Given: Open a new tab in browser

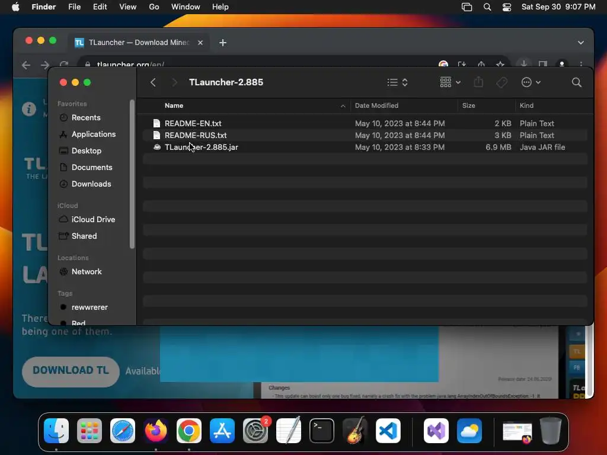Looking at the screenshot, I should [223, 43].
